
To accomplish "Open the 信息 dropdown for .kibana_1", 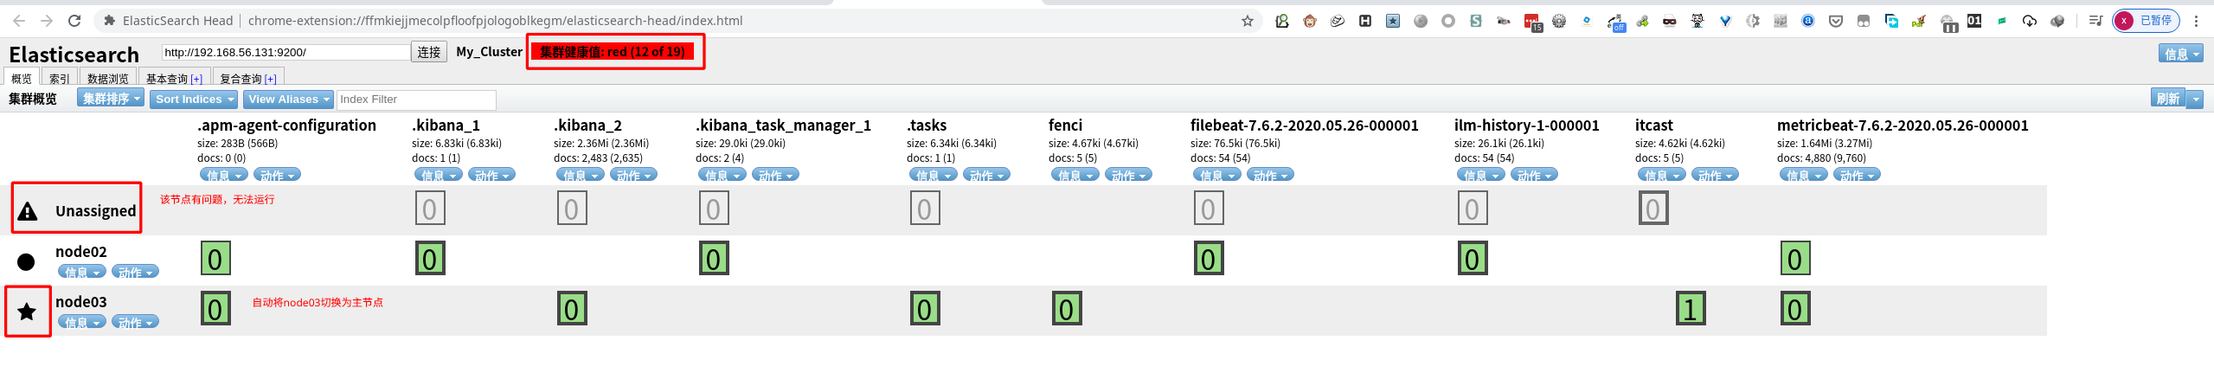I will click(439, 175).
